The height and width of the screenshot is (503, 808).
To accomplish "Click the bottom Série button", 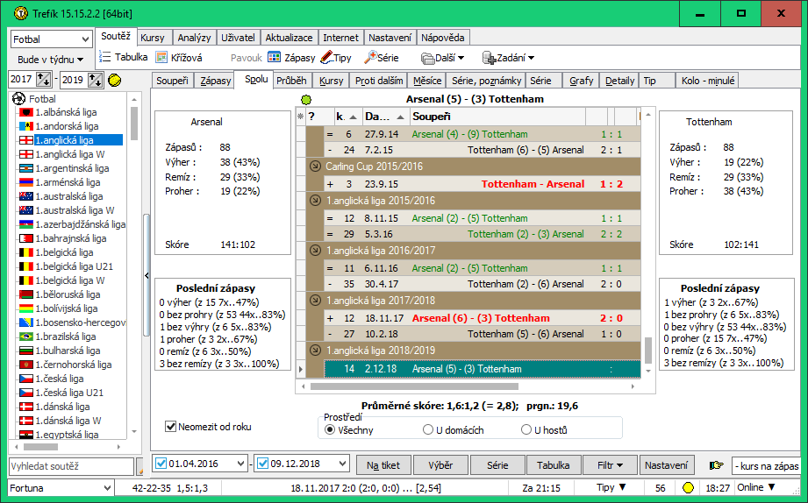I will [x=497, y=465].
